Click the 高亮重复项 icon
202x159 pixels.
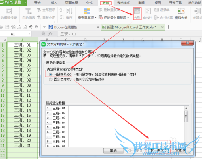tap(87, 11)
